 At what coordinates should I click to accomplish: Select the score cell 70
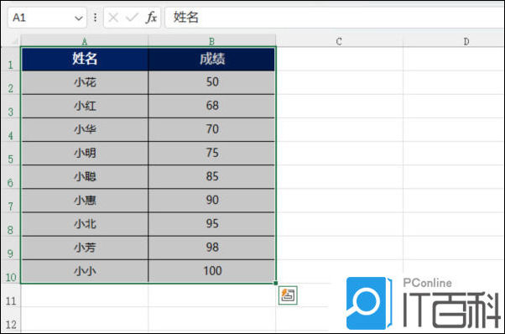pos(211,130)
